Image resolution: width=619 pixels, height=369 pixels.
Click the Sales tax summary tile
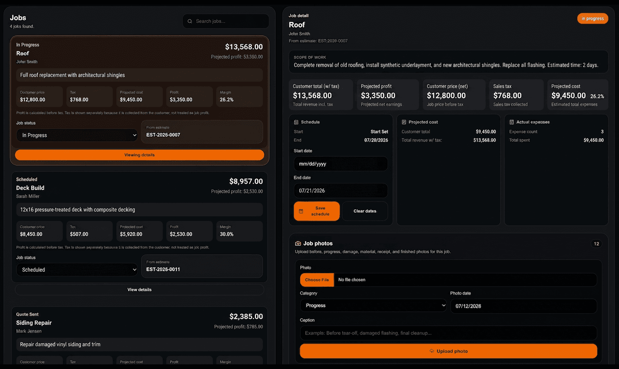coord(516,95)
